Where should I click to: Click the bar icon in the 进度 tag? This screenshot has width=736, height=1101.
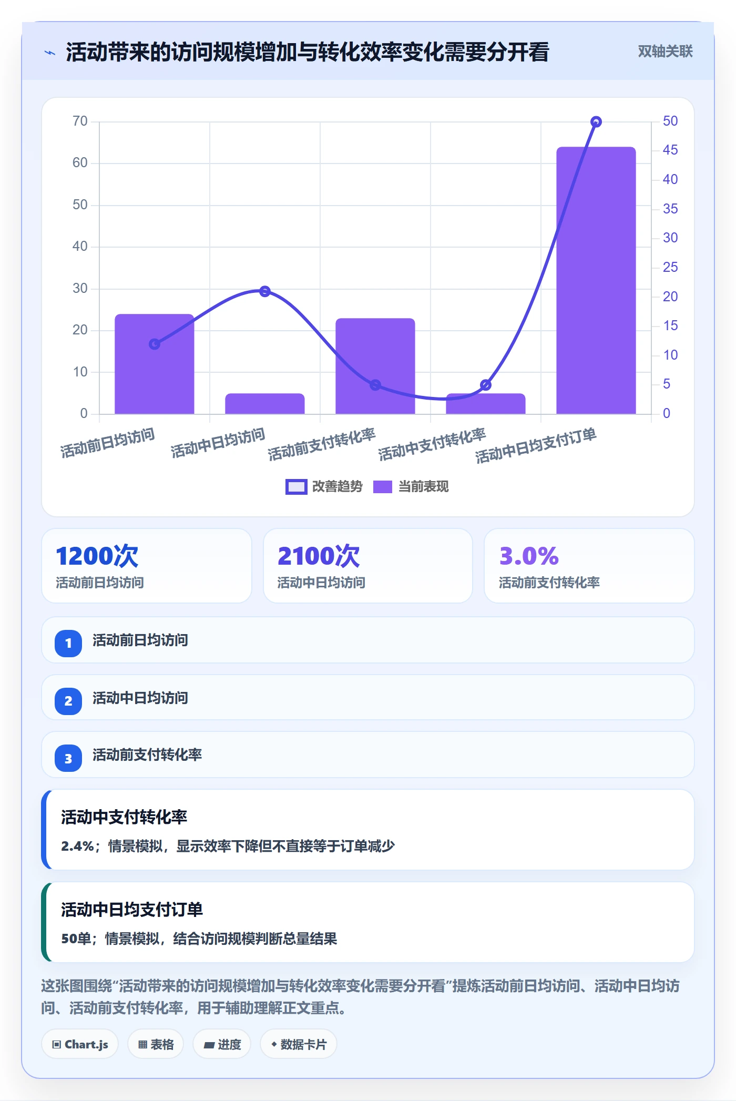(x=209, y=1045)
